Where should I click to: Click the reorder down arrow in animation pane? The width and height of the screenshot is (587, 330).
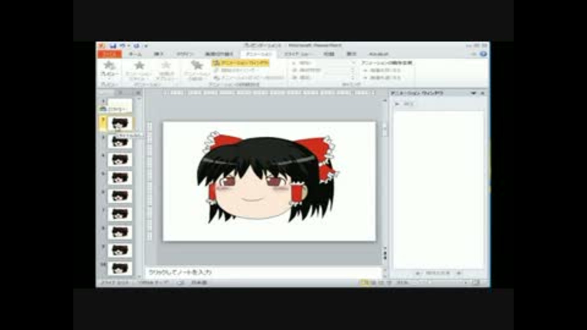[x=459, y=273]
